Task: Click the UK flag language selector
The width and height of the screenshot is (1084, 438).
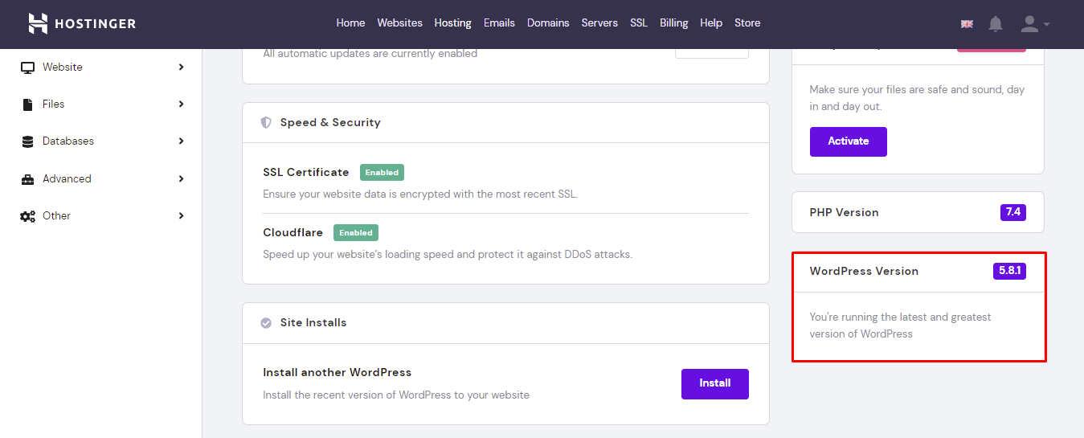Action: [967, 24]
